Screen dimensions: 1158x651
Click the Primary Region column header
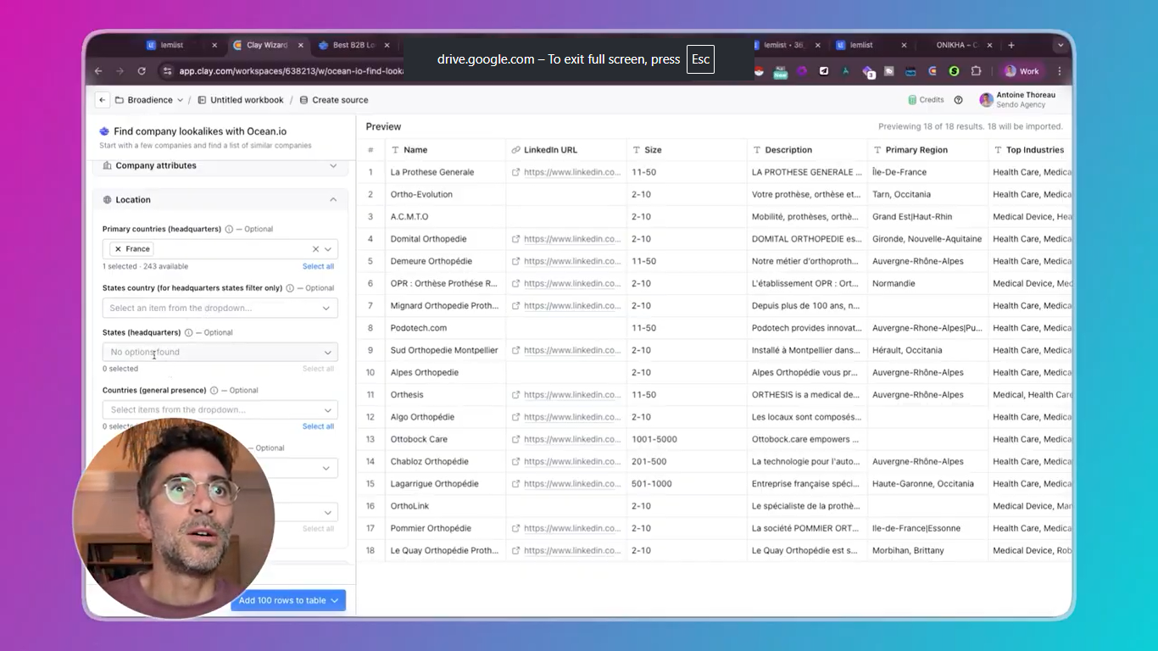(928, 150)
